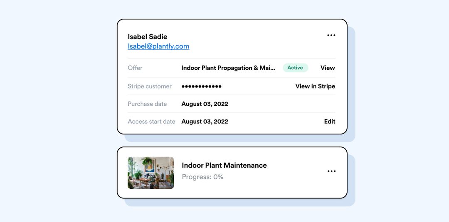
Task: Click the Offer row label
Action: coord(135,68)
